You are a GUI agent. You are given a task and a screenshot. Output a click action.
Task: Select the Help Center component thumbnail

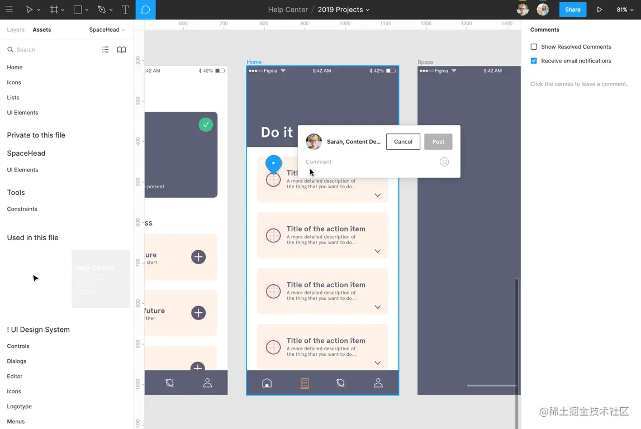coord(101,279)
